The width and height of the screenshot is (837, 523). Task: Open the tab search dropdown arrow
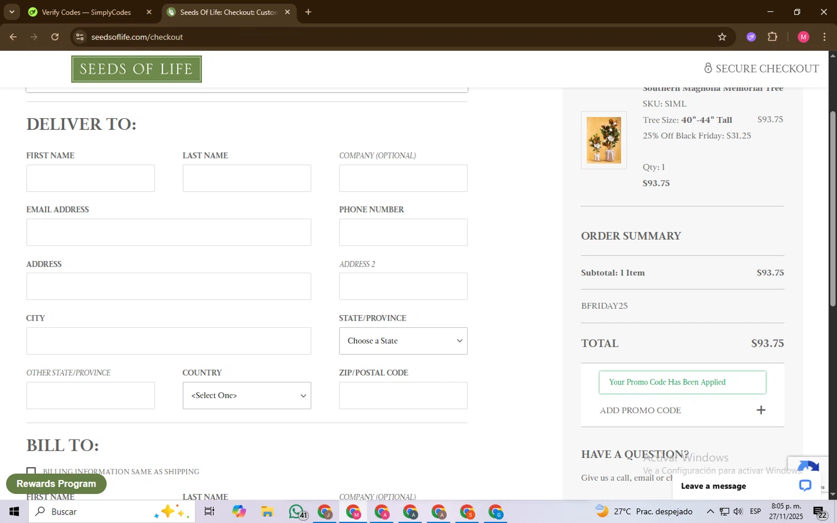[12, 12]
